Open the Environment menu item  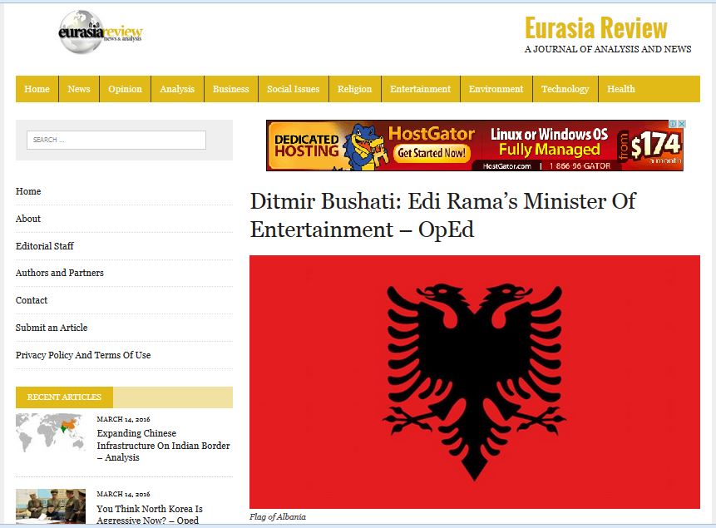[x=496, y=89]
